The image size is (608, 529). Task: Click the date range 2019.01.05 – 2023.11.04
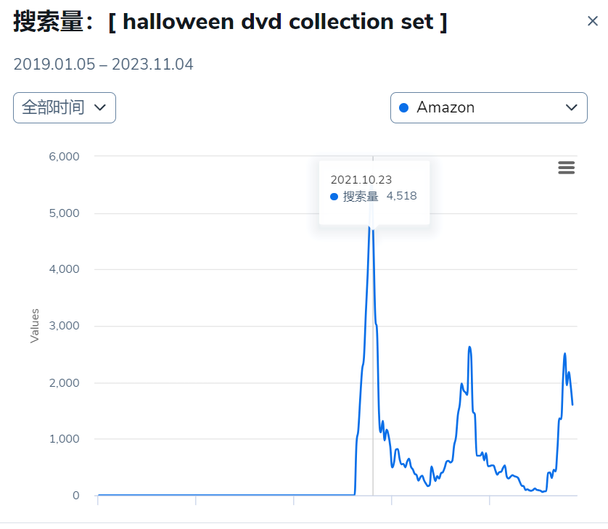click(103, 65)
